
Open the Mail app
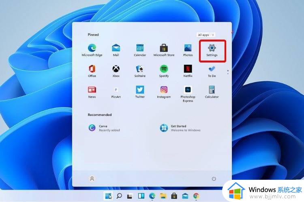pos(116,50)
